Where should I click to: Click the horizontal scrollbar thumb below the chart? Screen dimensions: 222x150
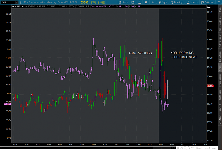pyautogui.click(x=162, y=148)
